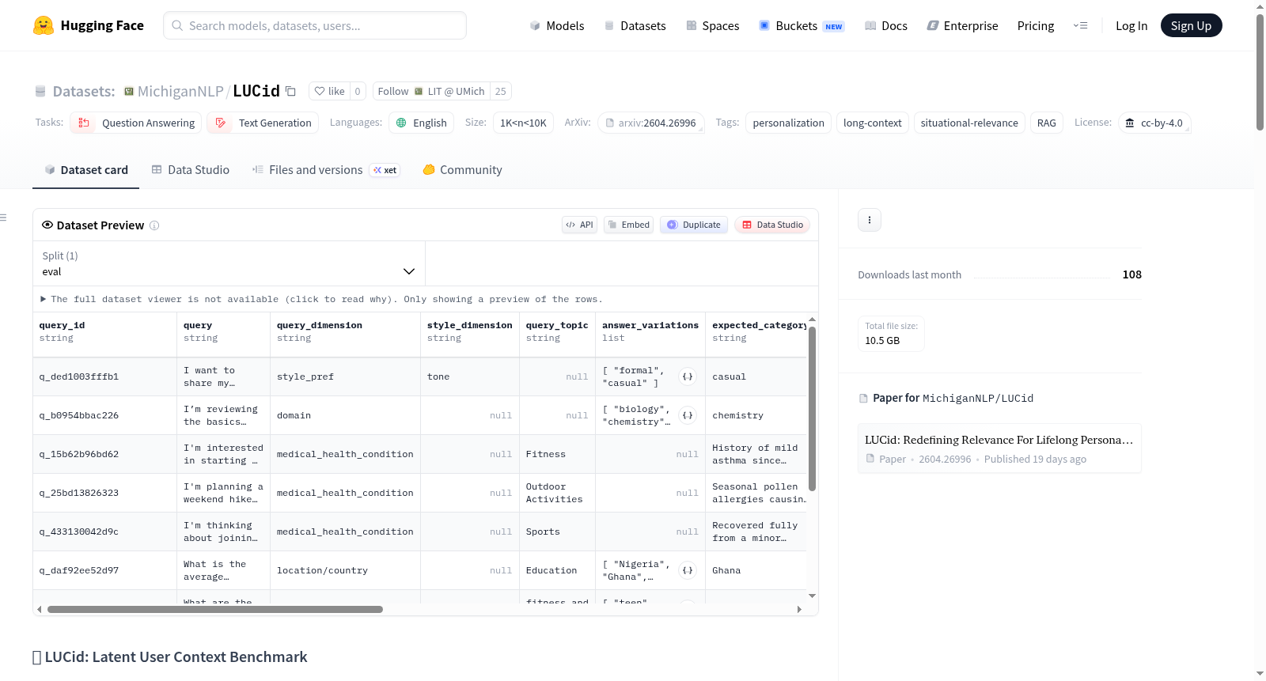1266x681 pixels.
Task: Open the Models navigation item
Action: pyautogui.click(x=557, y=25)
